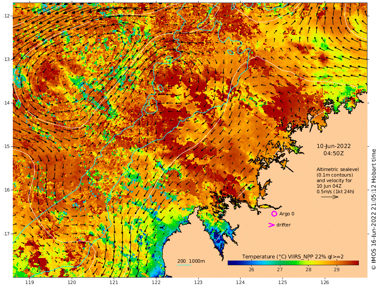Click the cyan 200m depth legend line
This screenshot has height=290, width=376.
pos(184,265)
